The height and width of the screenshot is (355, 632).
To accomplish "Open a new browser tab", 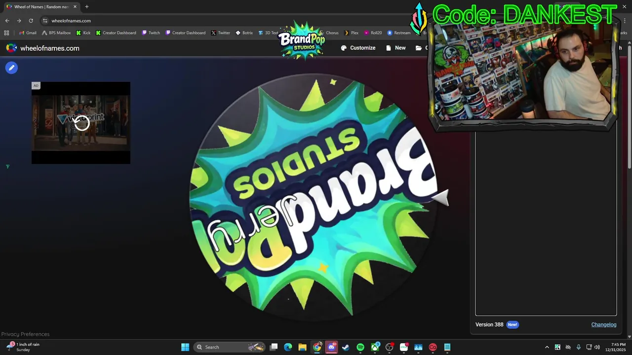I will [x=86, y=7].
